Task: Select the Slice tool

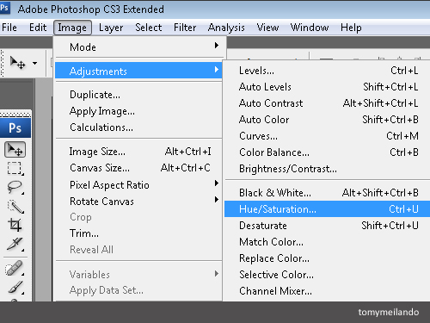Action: point(15,244)
